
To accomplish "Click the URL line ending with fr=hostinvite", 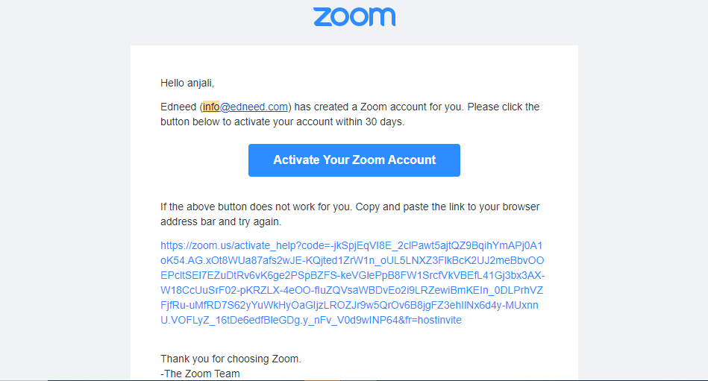I will coord(311,320).
